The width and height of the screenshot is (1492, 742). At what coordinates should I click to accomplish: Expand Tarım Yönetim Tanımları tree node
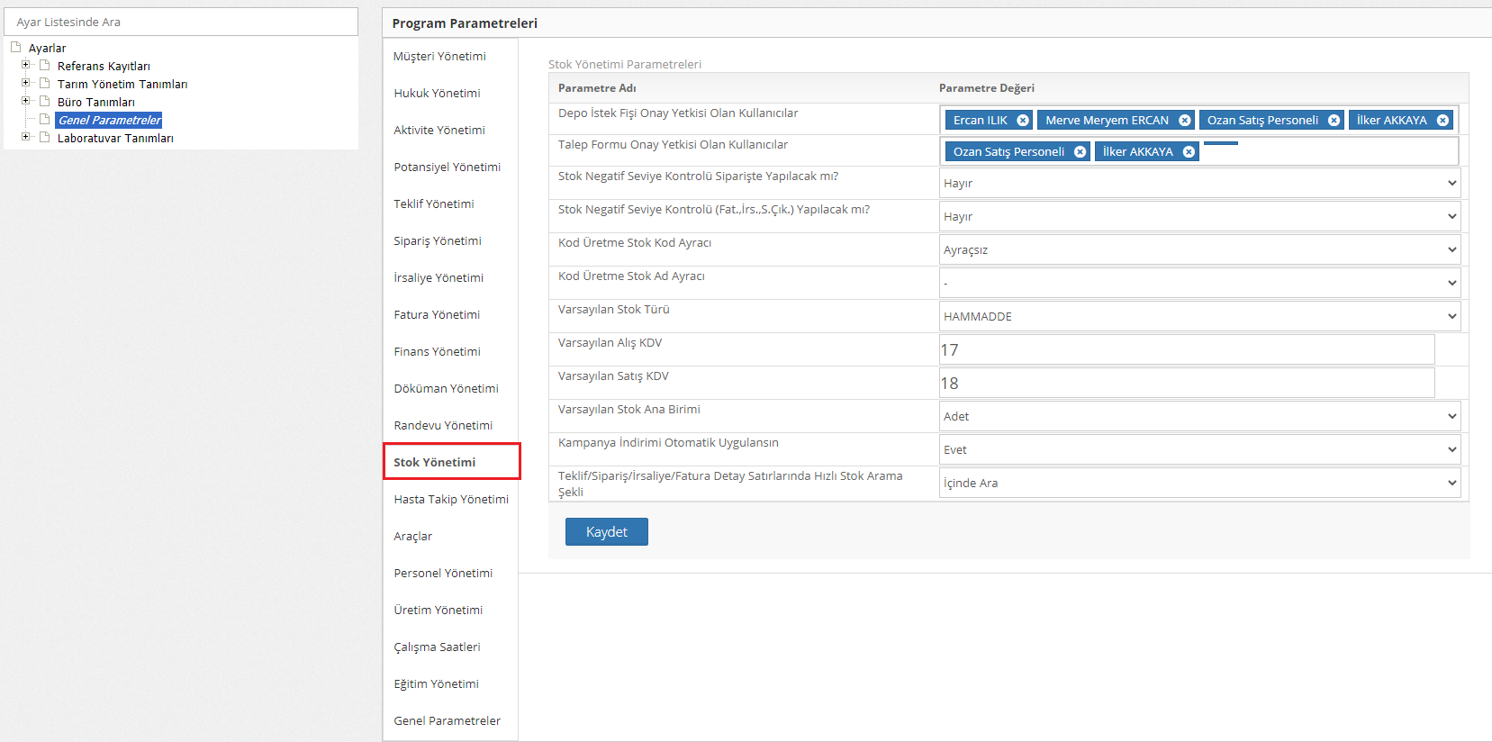pos(26,83)
